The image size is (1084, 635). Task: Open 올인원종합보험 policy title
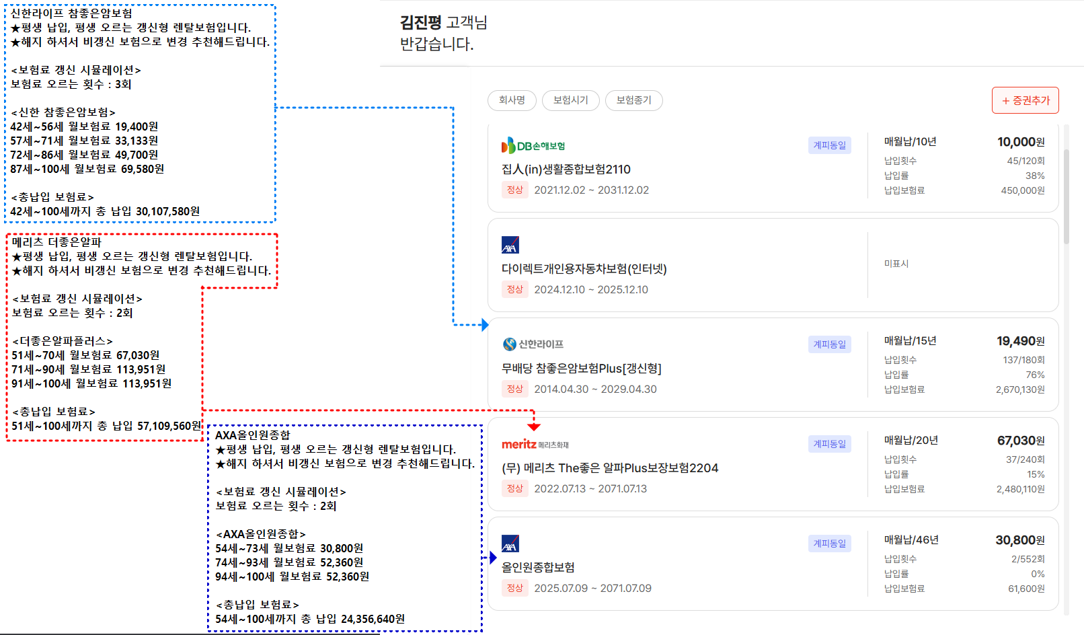538,568
